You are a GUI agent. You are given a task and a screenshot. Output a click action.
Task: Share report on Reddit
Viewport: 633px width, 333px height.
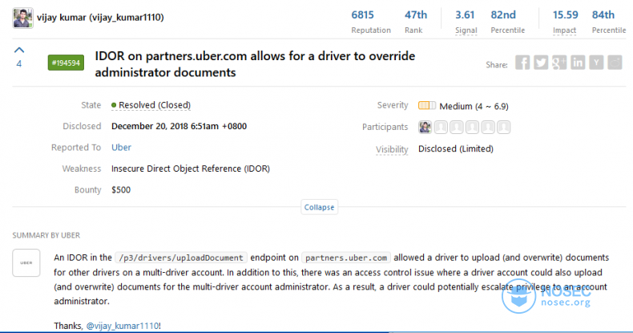click(615, 63)
